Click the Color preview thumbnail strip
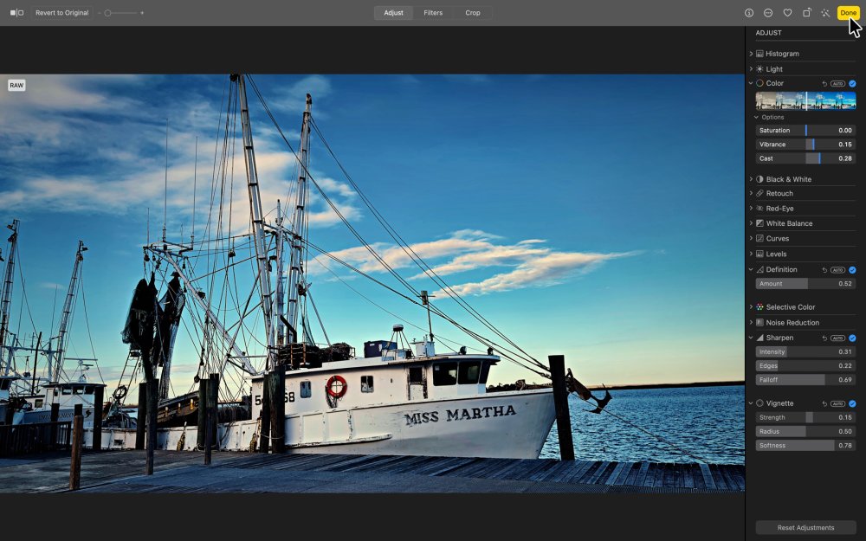This screenshot has height=541, width=866. click(805, 101)
